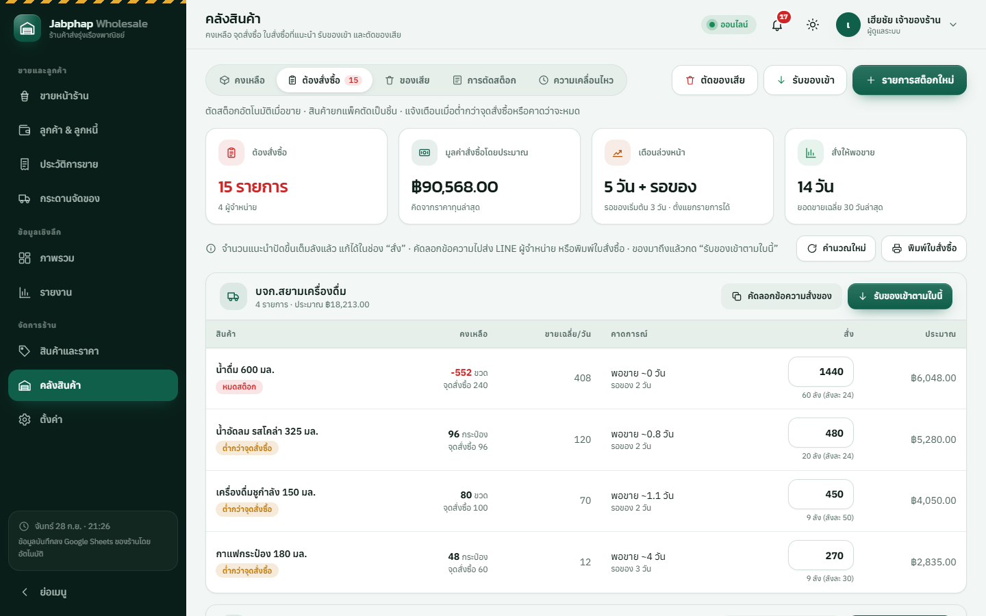Click the ออนไลน์ status badge

pos(729,25)
